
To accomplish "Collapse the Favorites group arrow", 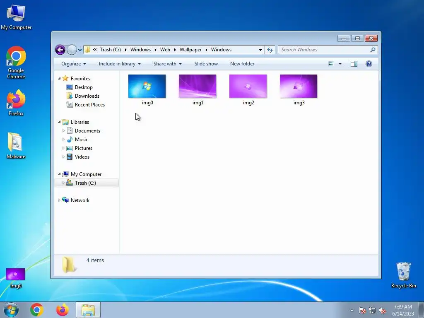I will [x=60, y=78].
